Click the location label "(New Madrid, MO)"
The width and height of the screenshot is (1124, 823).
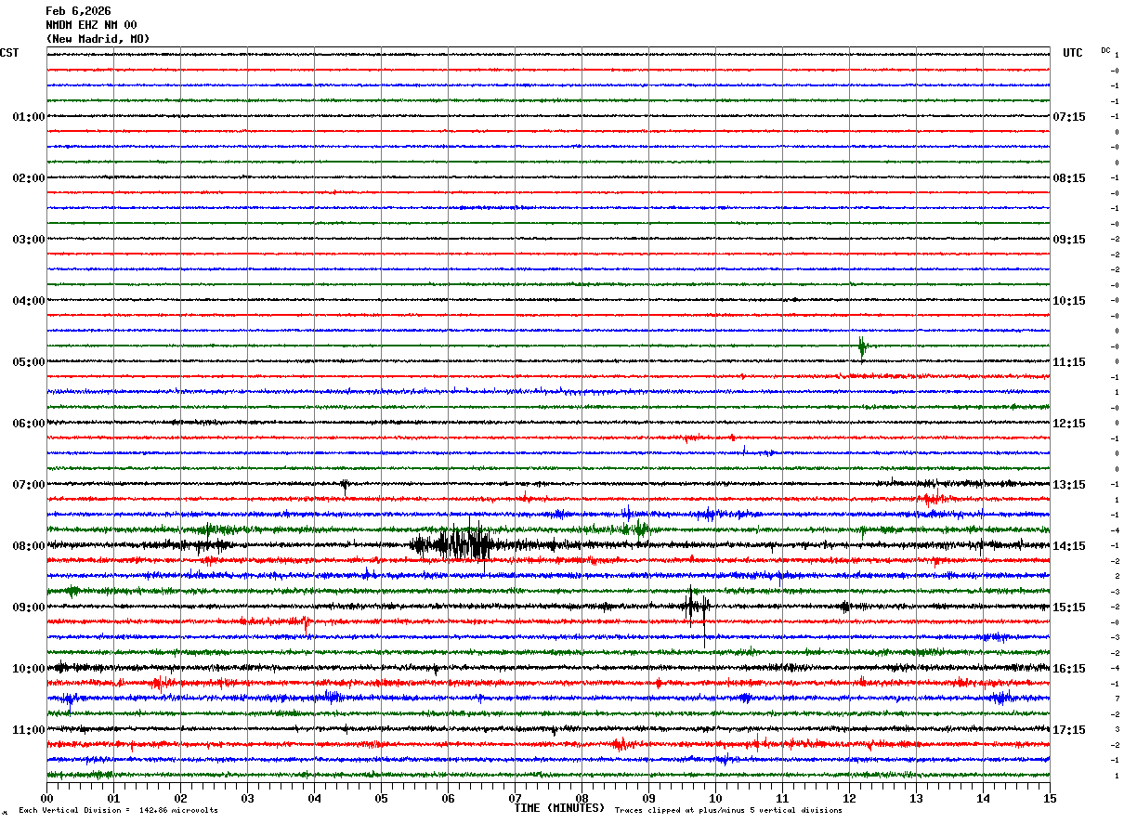pos(98,39)
